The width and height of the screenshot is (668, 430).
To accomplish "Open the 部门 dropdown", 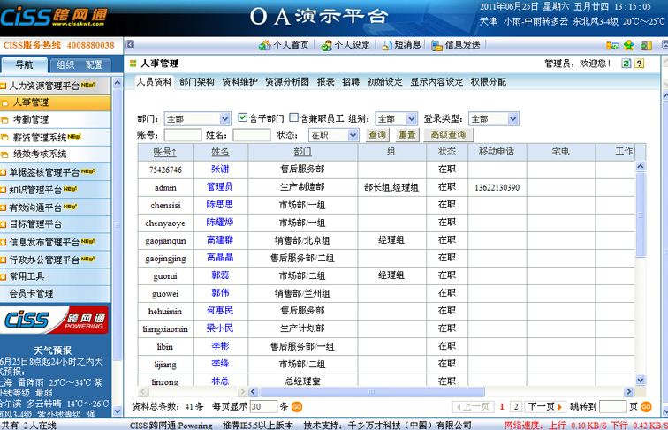I will (197, 118).
